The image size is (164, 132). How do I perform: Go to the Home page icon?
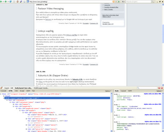pos(18,1)
